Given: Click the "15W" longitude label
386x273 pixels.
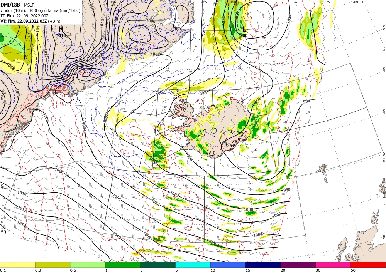Looking at the screenshot, I should pos(234,2).
